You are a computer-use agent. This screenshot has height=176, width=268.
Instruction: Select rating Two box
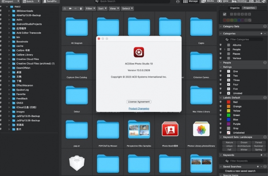229,76
